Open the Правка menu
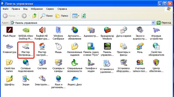Screen dimensions: 174x97 (x=16, y=9)
